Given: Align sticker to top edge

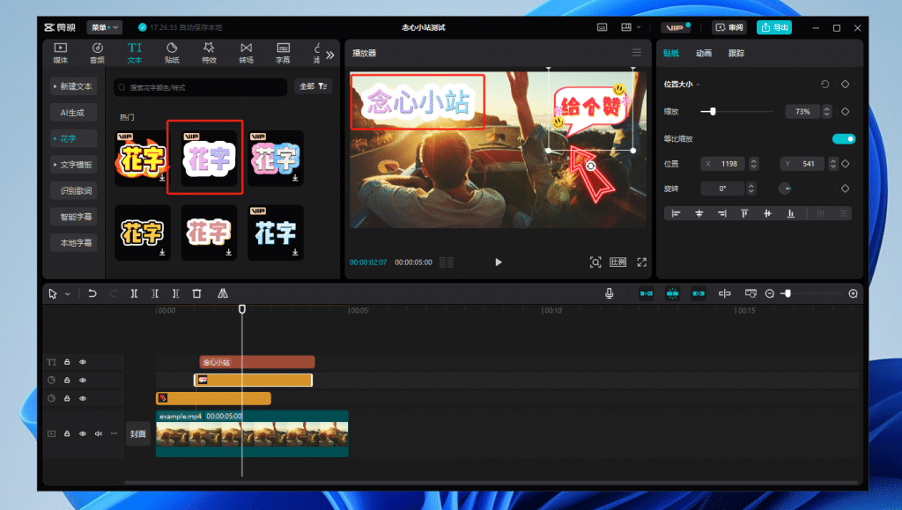Looking at the screenshot, I should tap(744, 213).
